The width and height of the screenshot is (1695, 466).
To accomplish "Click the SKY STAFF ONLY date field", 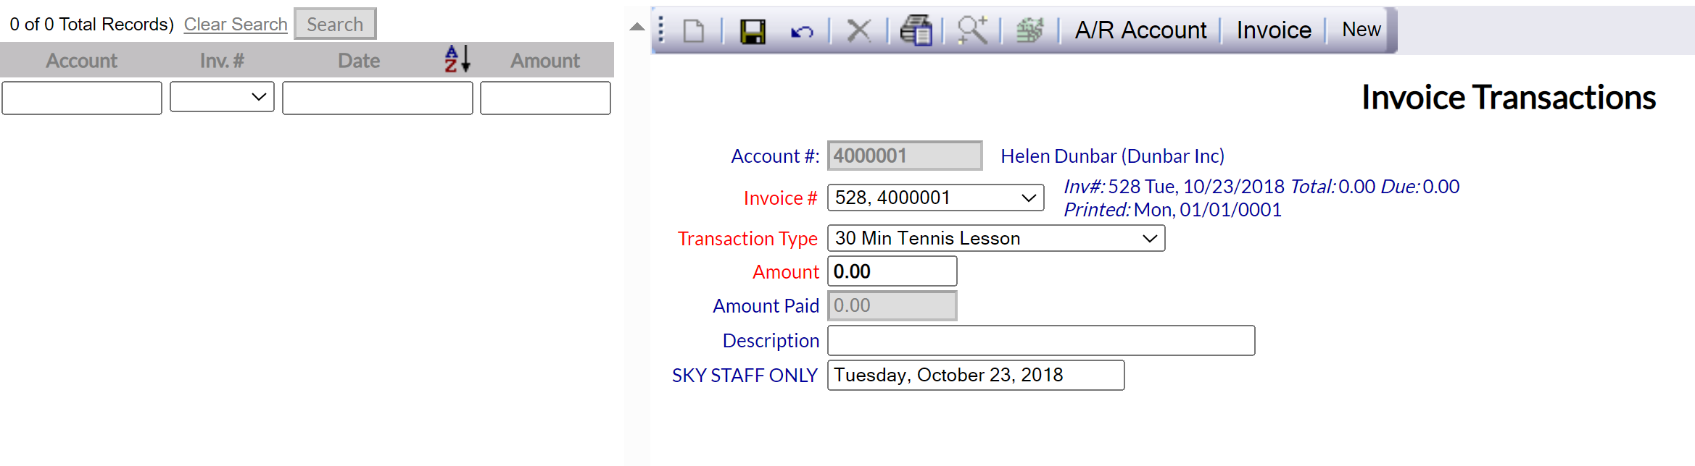I will (x=976, y=375).
